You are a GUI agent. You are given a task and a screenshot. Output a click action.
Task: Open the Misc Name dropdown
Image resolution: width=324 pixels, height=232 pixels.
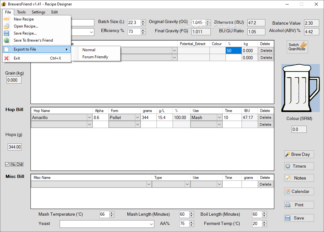(x=149, y=184)
